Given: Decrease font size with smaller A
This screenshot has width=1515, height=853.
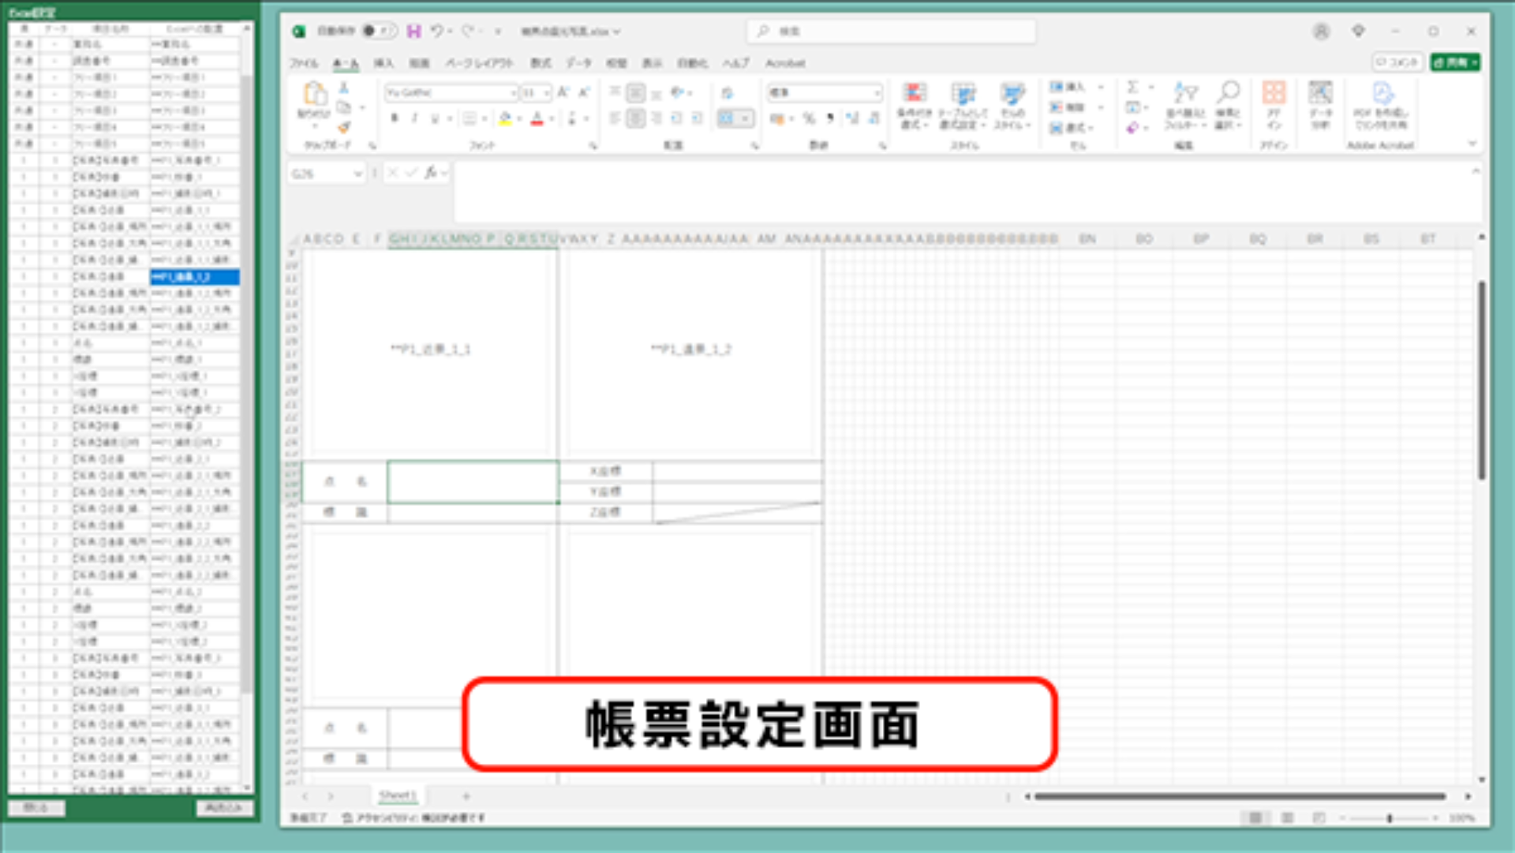Looking at the screenshot, I should click(584, 92).
